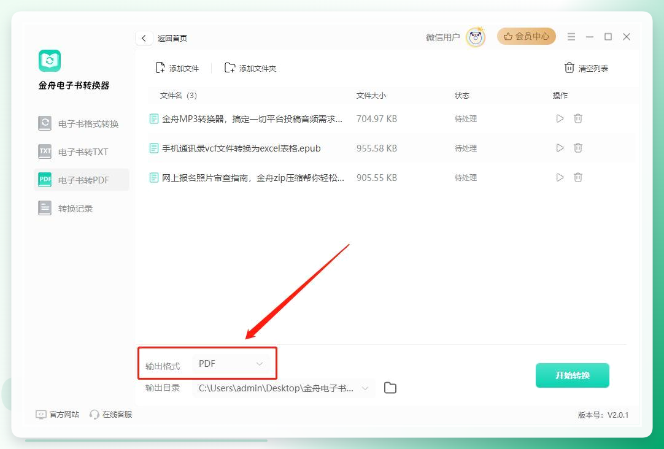Click the 905.55 KB file size

pyautogui.click(x=376, y=178)
